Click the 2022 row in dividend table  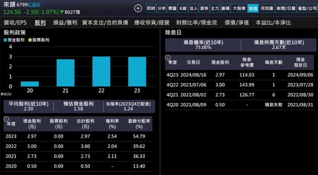(x=78, y=146)
